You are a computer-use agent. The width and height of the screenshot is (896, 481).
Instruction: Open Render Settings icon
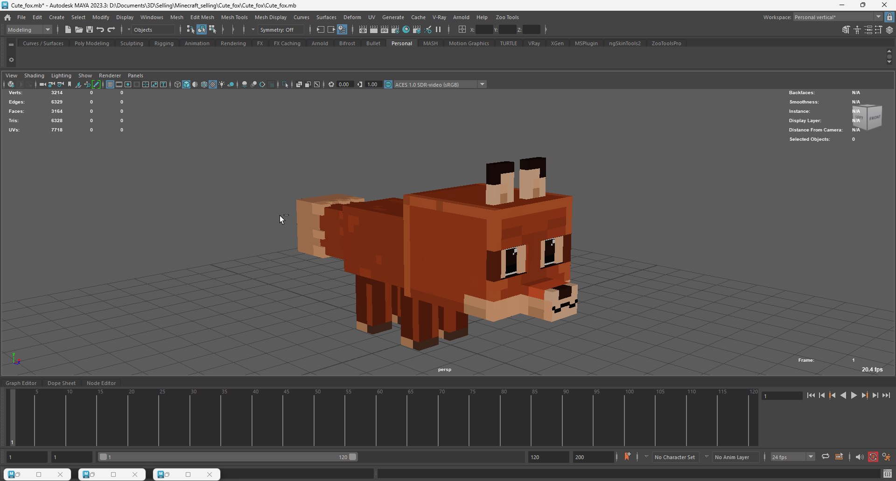(395, 30)
